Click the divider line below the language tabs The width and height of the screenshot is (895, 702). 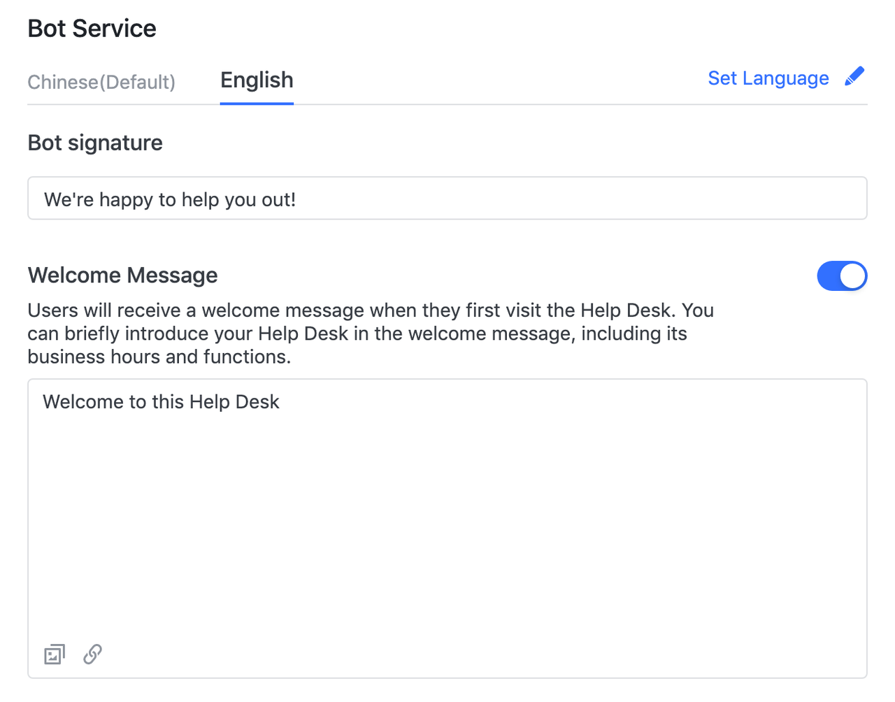(x=559, y=105)
